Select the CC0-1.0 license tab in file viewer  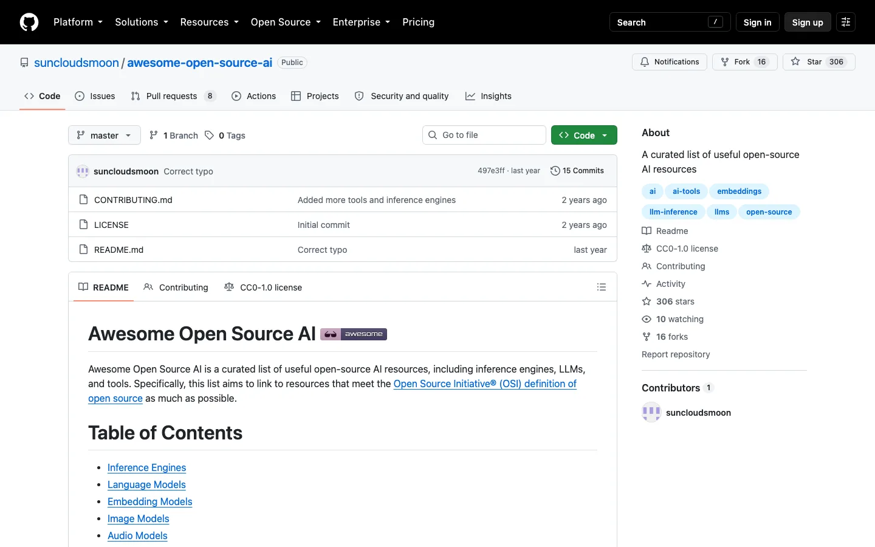coord(263,287)
